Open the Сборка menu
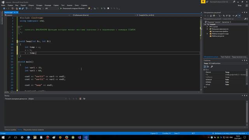This screenshot has height=140, width=249. pyautogui.click(x=31, y=5)
